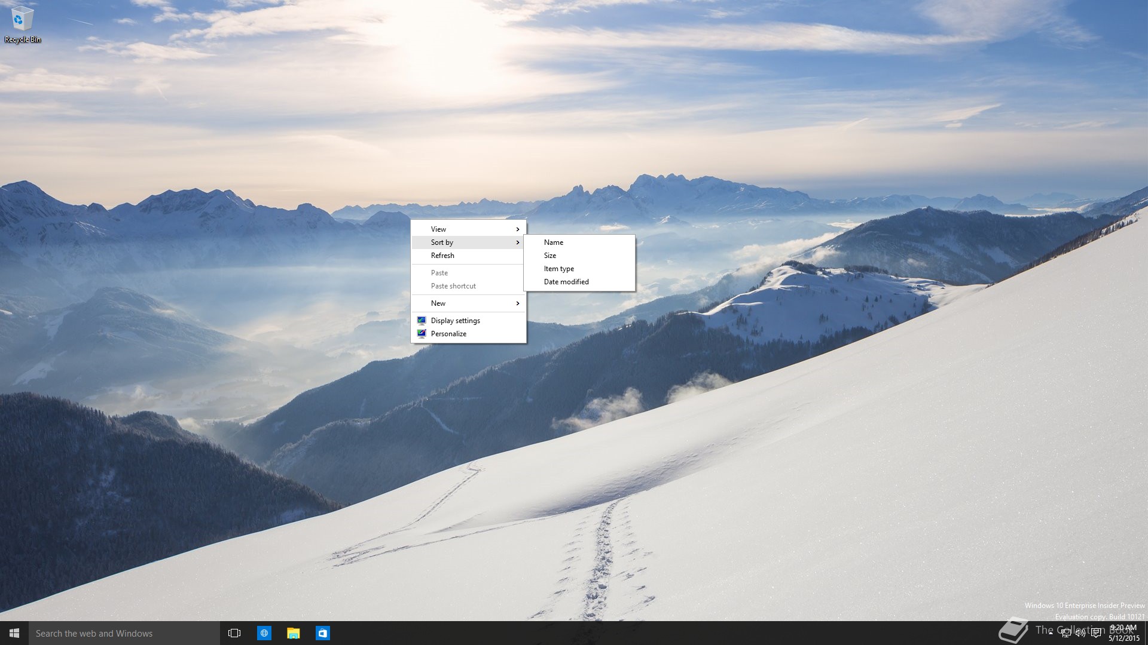Open the Windows Start button
1148x645 pixels.
pyautogui.click(x=14, y=633)
